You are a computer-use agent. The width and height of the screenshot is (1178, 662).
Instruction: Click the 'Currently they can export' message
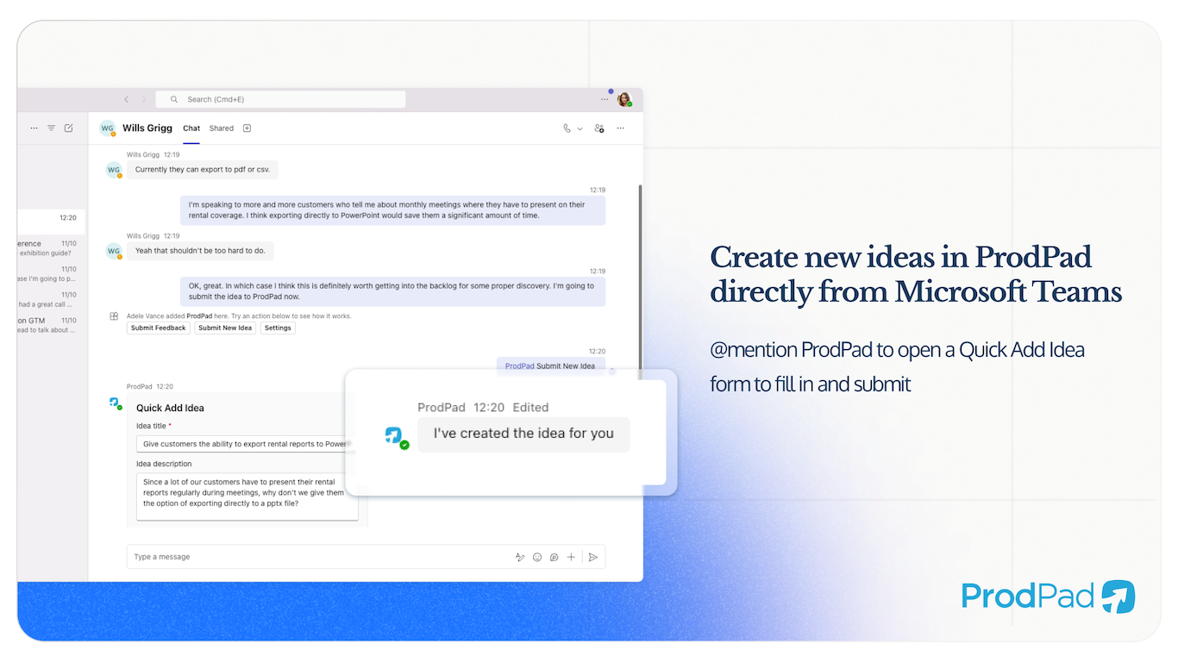(203, 170)
